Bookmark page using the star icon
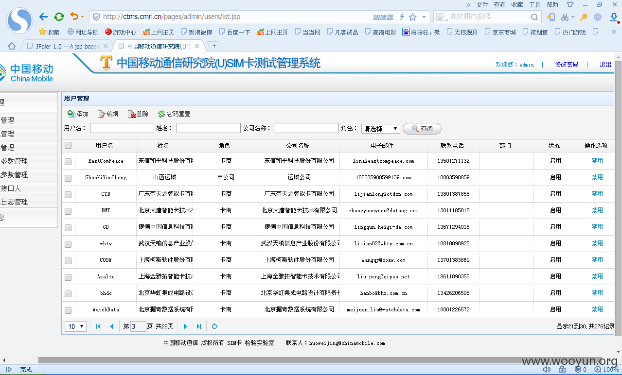This screenshot has height=375, width=622. pos(412,17)
